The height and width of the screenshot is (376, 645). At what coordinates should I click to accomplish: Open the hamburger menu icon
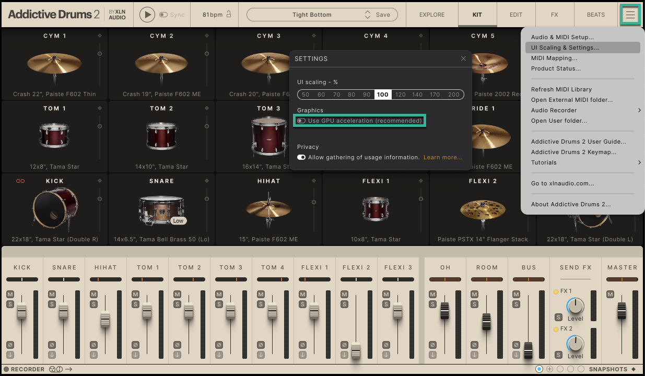(630, 15)
